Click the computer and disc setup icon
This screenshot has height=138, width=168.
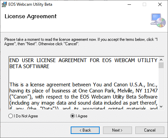pyautogui.click(x=158, y=20)
